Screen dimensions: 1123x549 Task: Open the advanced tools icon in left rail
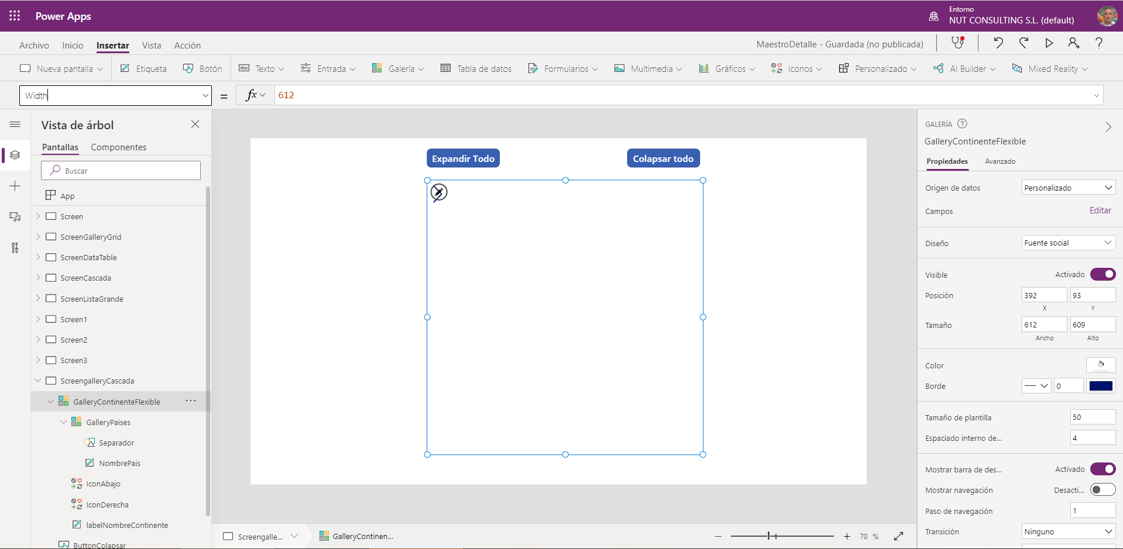pos(15,248)
